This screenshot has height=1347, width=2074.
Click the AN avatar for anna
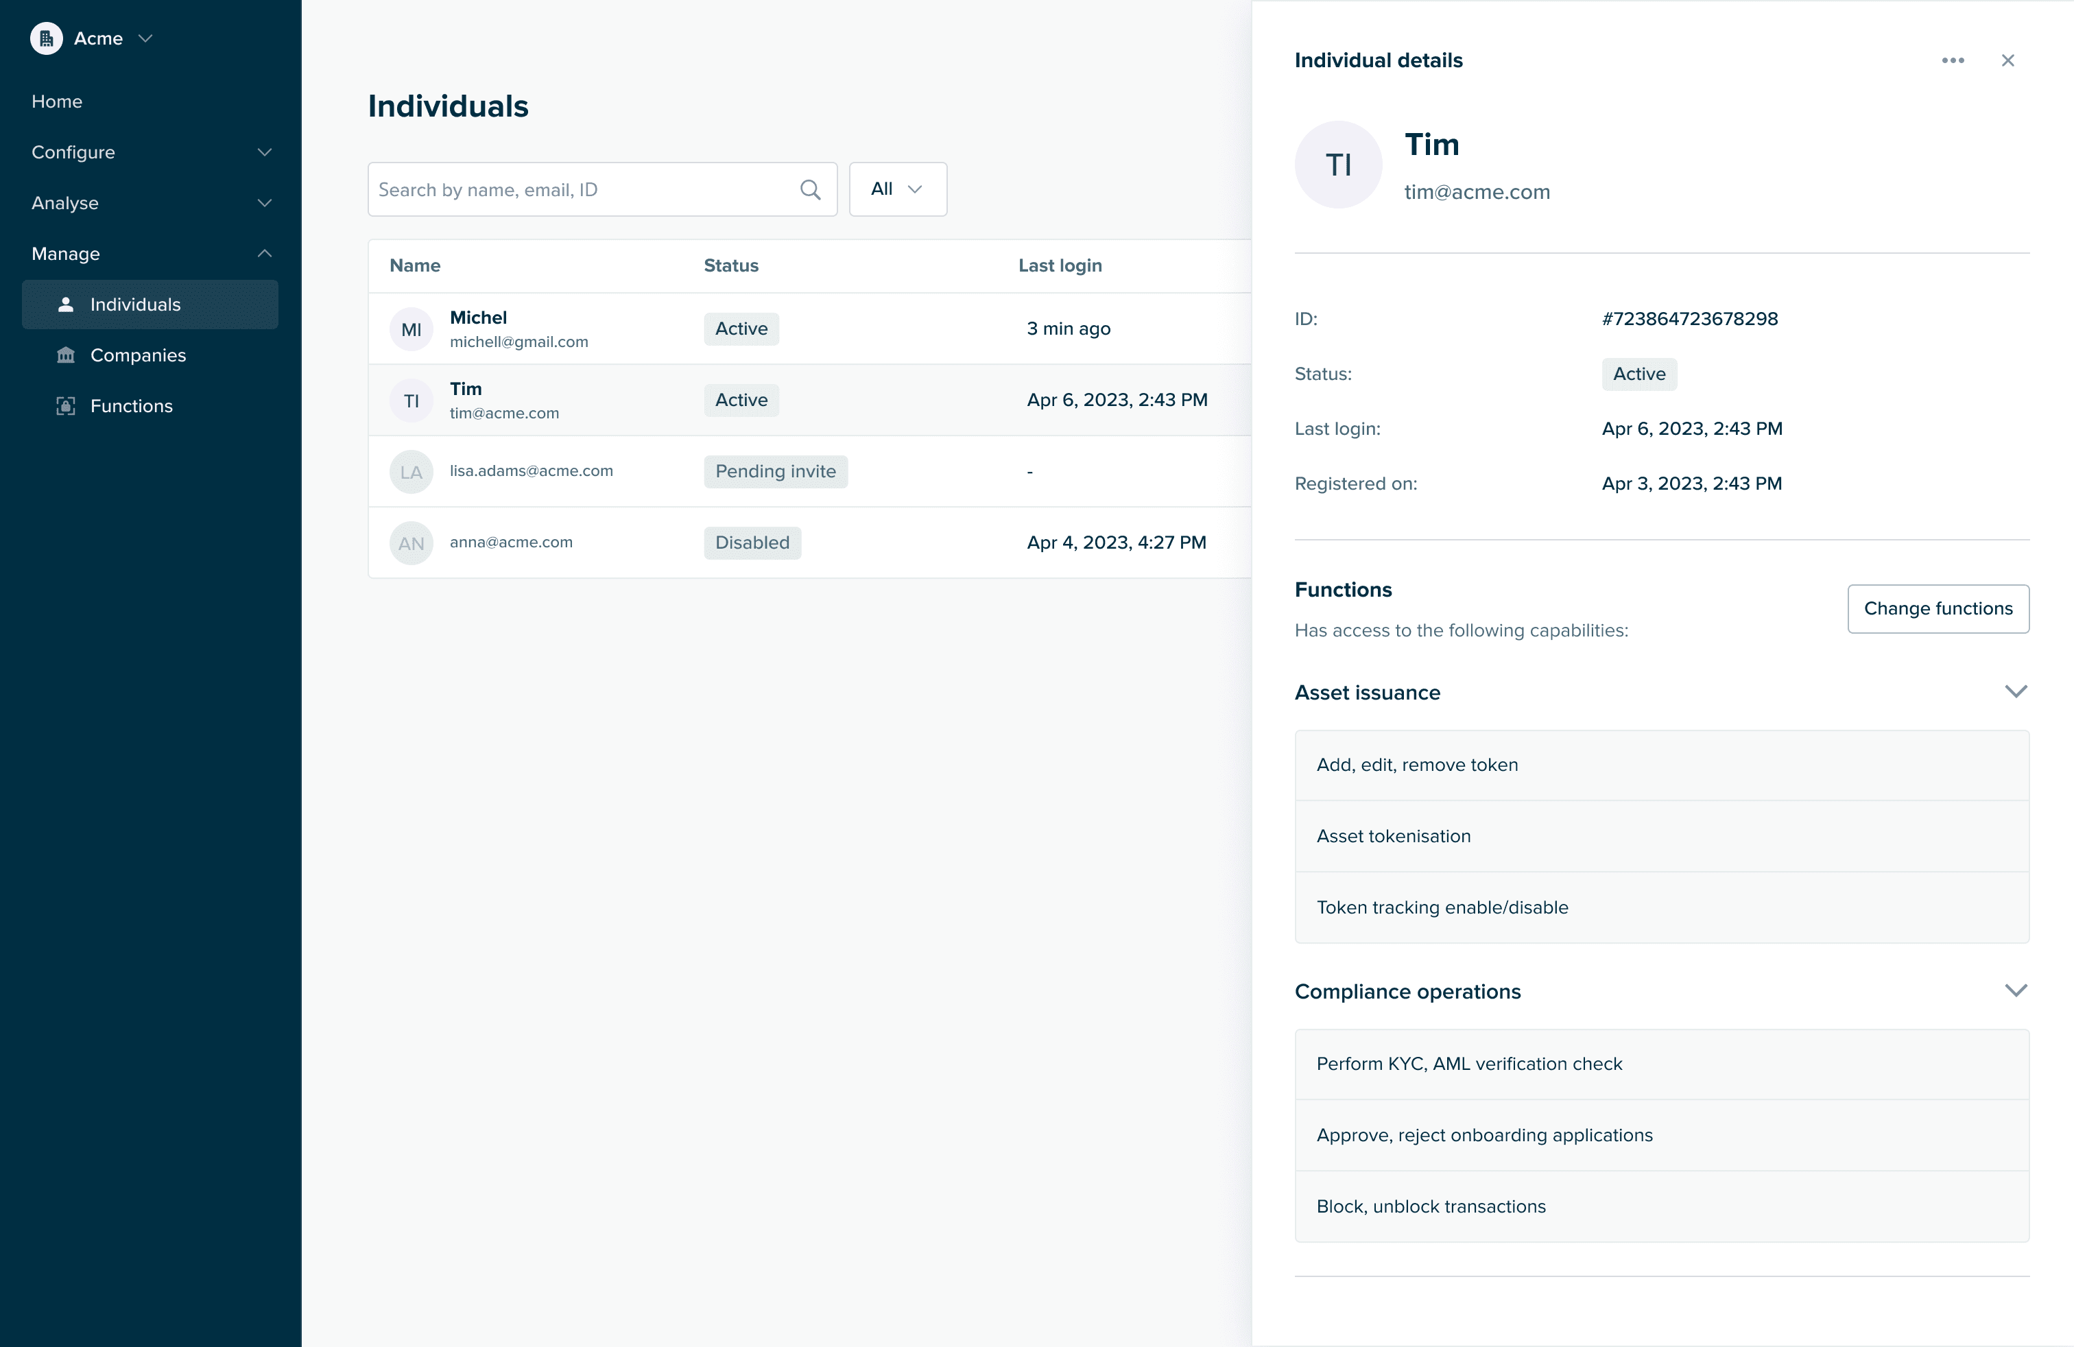(x=412, y=544)
